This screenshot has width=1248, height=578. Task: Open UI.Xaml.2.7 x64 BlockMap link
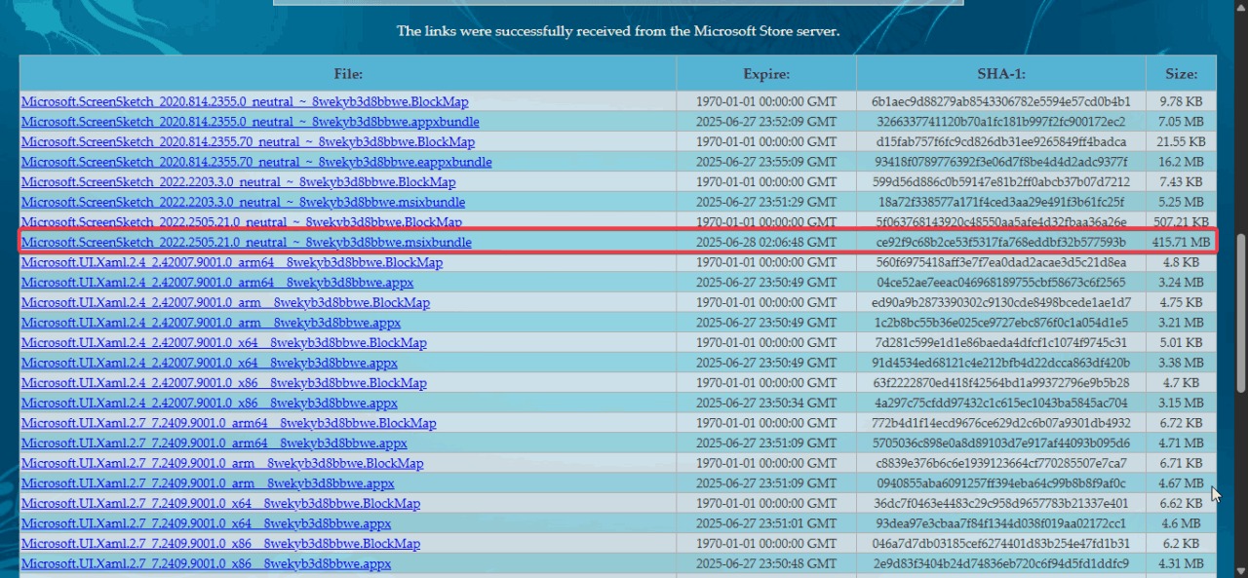tap(220, 503)
